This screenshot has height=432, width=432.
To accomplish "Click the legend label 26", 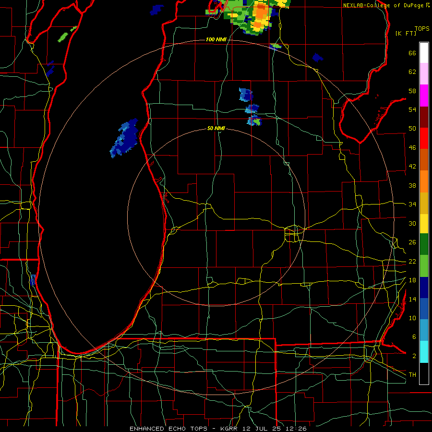I will point(412,242).
